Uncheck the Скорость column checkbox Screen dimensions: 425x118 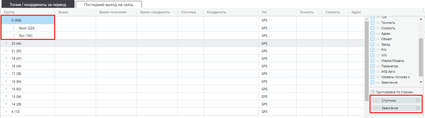point(373,28)
